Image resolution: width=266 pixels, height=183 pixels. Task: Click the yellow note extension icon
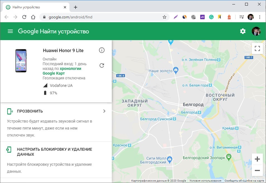220,17
